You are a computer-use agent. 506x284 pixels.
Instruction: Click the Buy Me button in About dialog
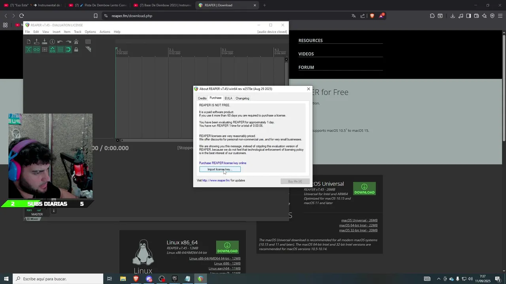click(x=295, y=181)
